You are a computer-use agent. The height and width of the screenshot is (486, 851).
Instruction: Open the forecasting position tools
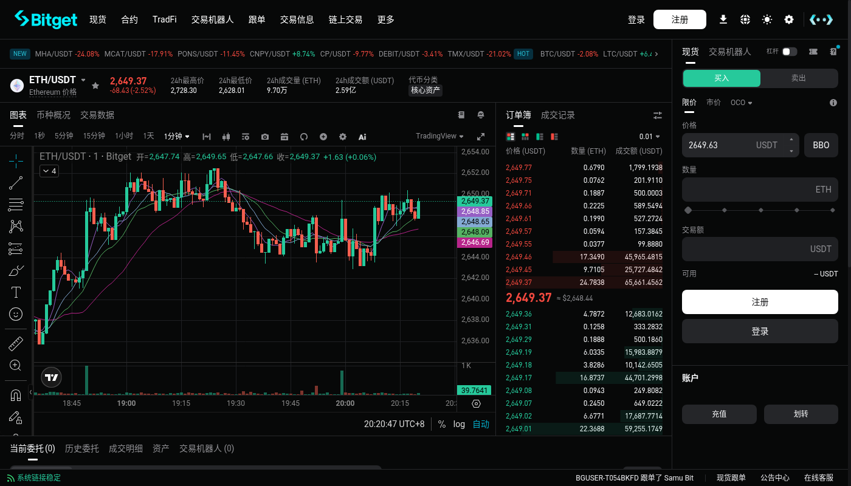pos(16,248)
